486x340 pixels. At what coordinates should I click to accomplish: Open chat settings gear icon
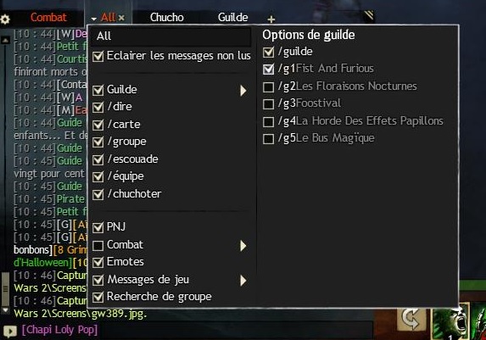coord(5,20)
